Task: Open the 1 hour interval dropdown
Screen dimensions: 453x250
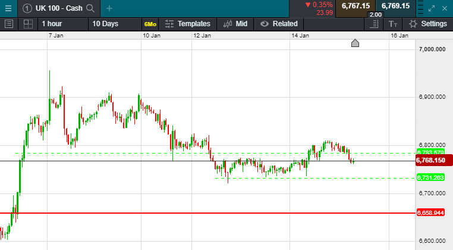Action: click(x=63, y=24)
